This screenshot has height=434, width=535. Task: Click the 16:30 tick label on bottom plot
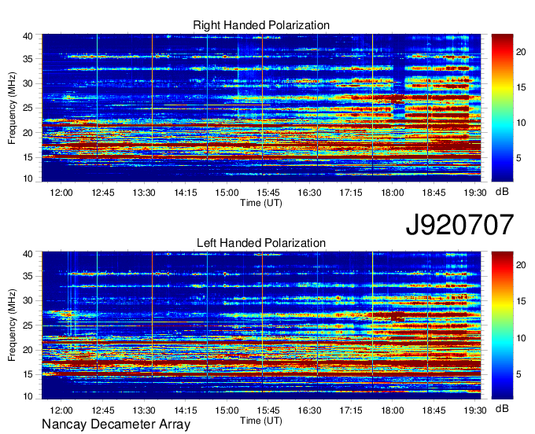[x=309, y=410]
